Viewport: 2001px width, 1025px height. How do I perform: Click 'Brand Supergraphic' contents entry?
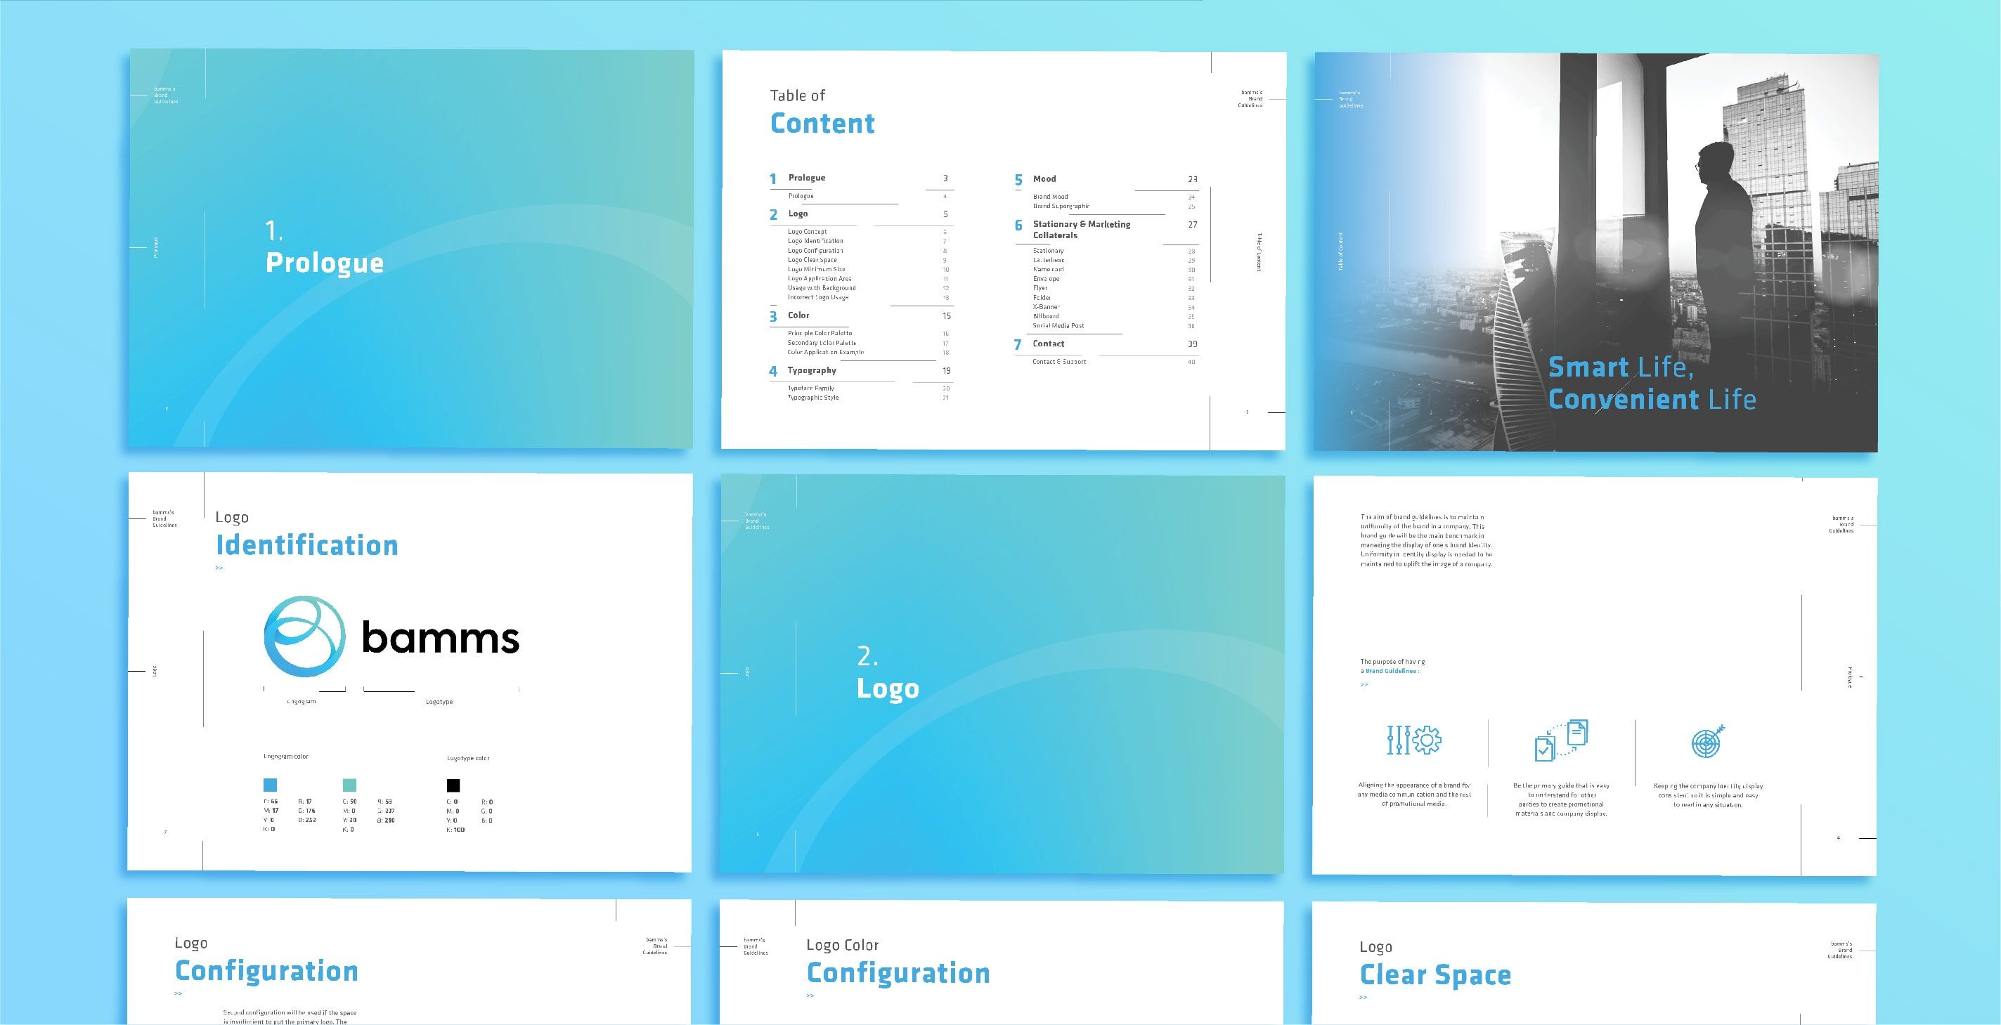click(x=1061, y=207)
